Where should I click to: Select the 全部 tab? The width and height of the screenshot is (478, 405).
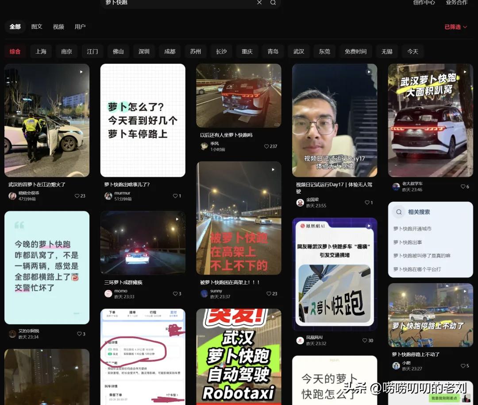[15, 27]
